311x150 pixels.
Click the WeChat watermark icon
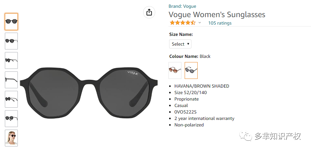(x=246, y=136)
